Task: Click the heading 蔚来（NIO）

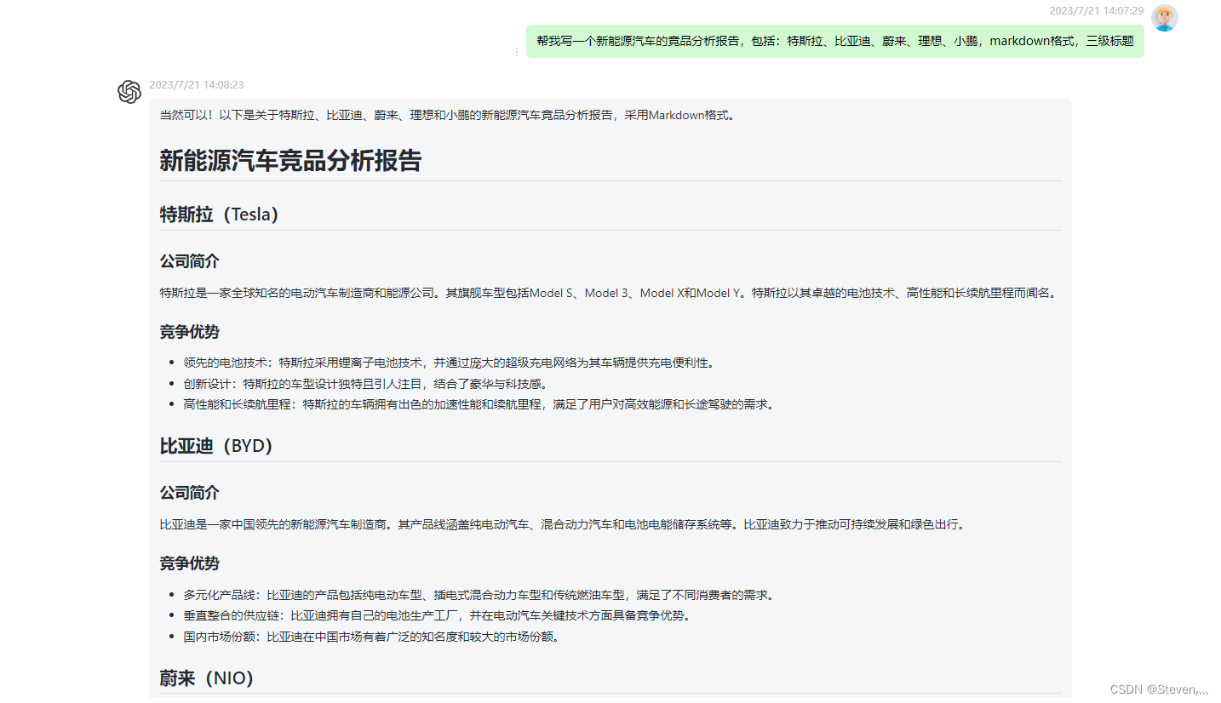Action: coord(207,678)
